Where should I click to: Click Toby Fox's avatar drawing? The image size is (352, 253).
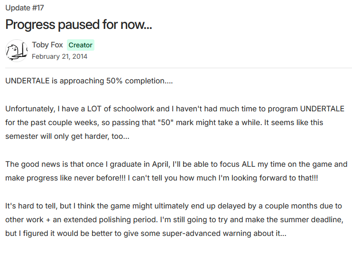[x=17, y=51]
